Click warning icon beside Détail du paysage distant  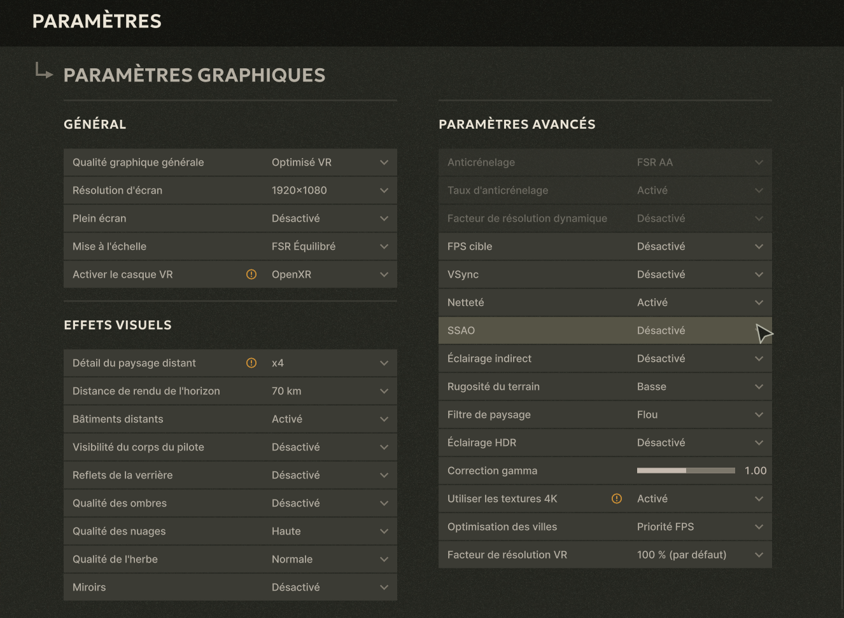click(251, 363)
